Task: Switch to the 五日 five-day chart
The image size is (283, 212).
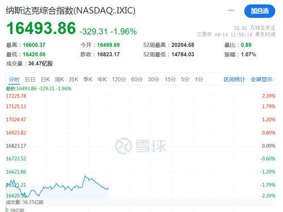Action: [30, 79]
